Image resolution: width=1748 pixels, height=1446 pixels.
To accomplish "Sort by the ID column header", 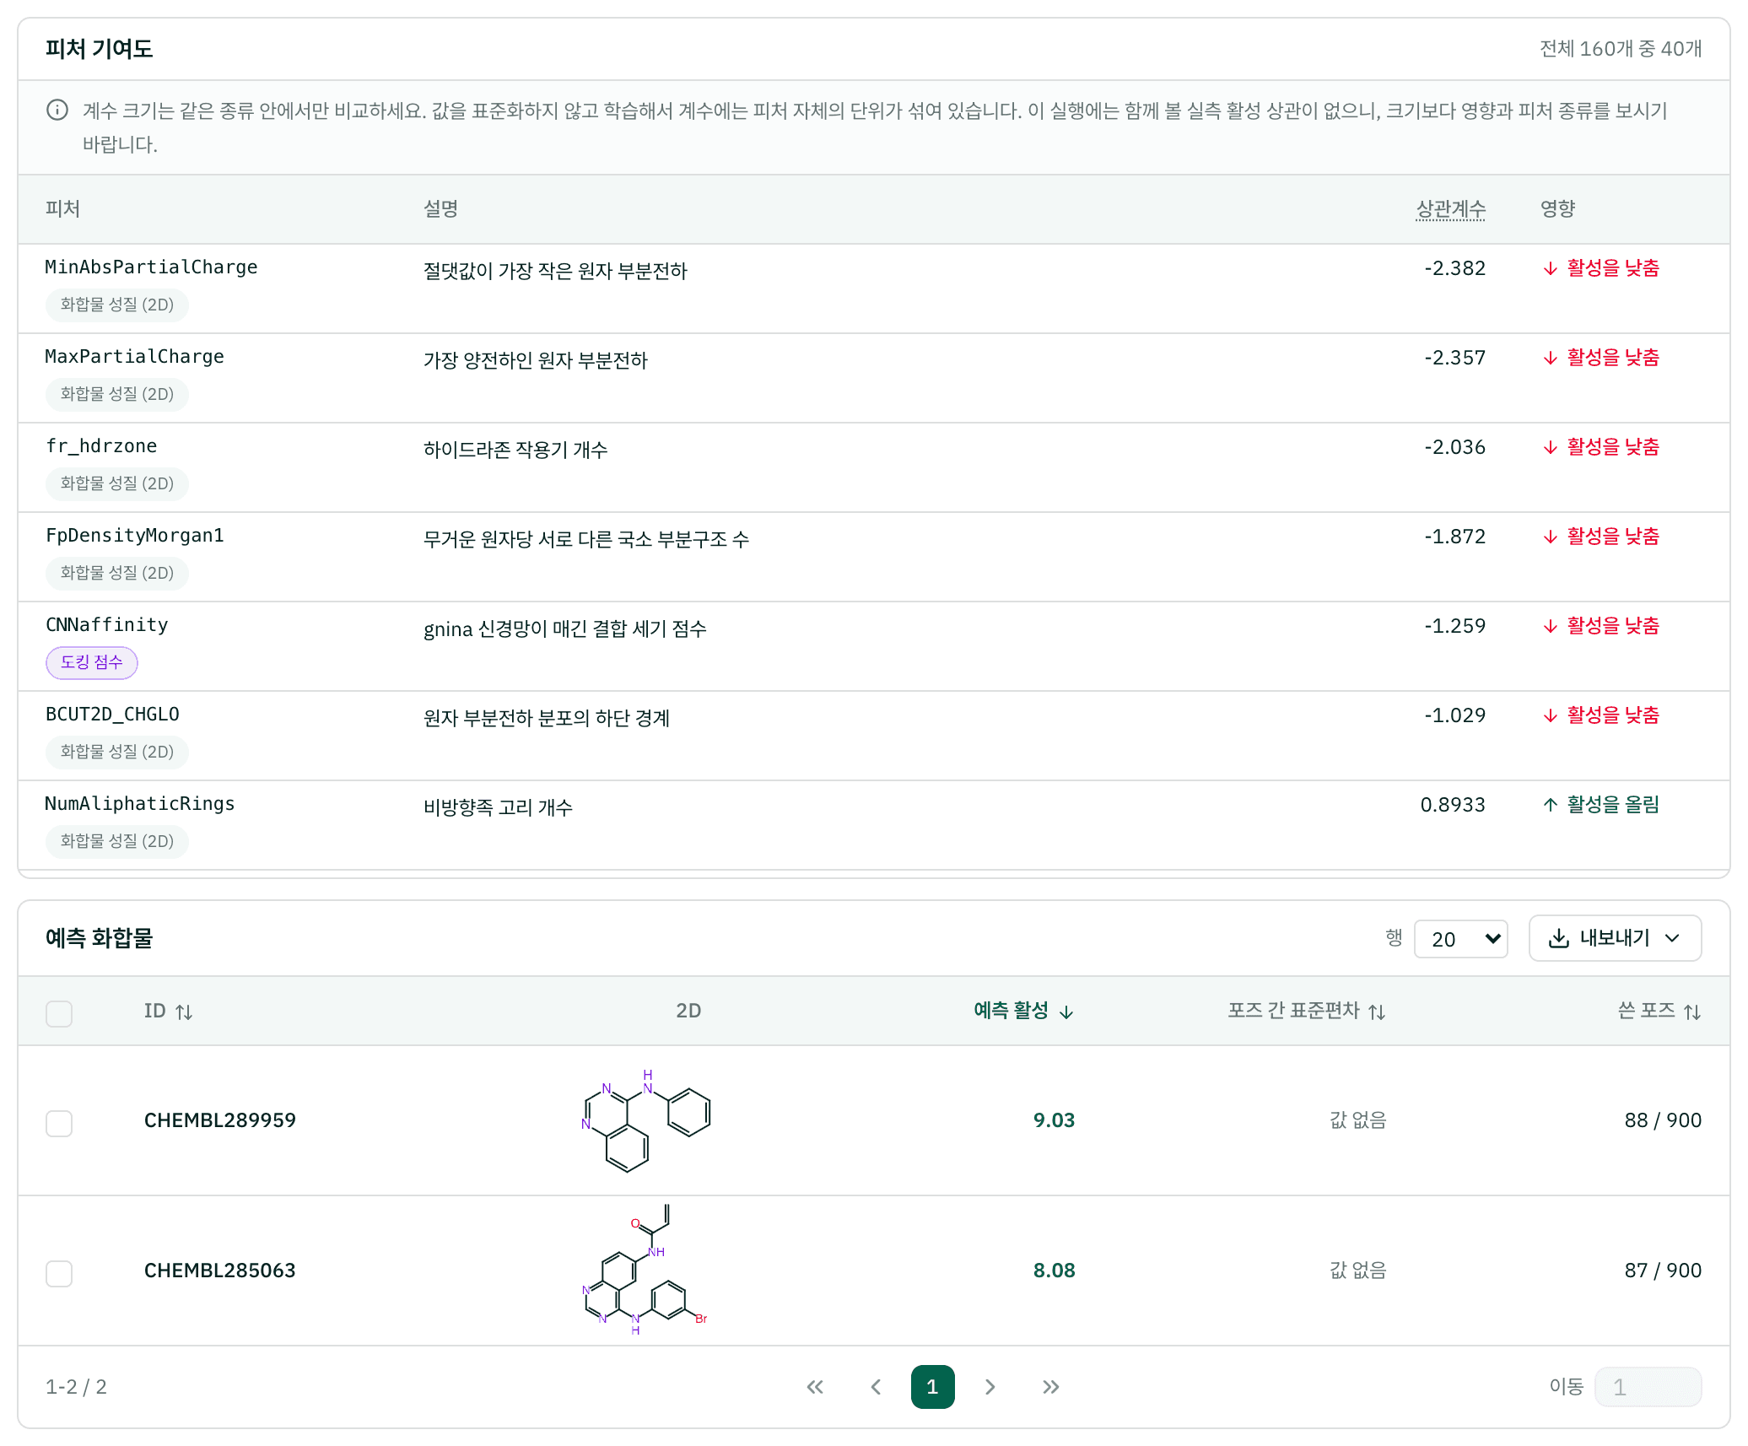I will pyautogui.click(x=168, y=1011).
